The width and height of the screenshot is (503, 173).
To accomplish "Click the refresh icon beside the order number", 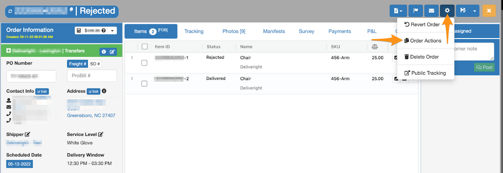I will click(x=10, y=11).
